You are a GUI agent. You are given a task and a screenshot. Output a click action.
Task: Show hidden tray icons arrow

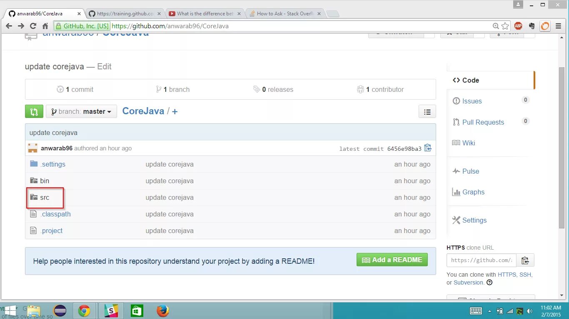coord(490,311)
